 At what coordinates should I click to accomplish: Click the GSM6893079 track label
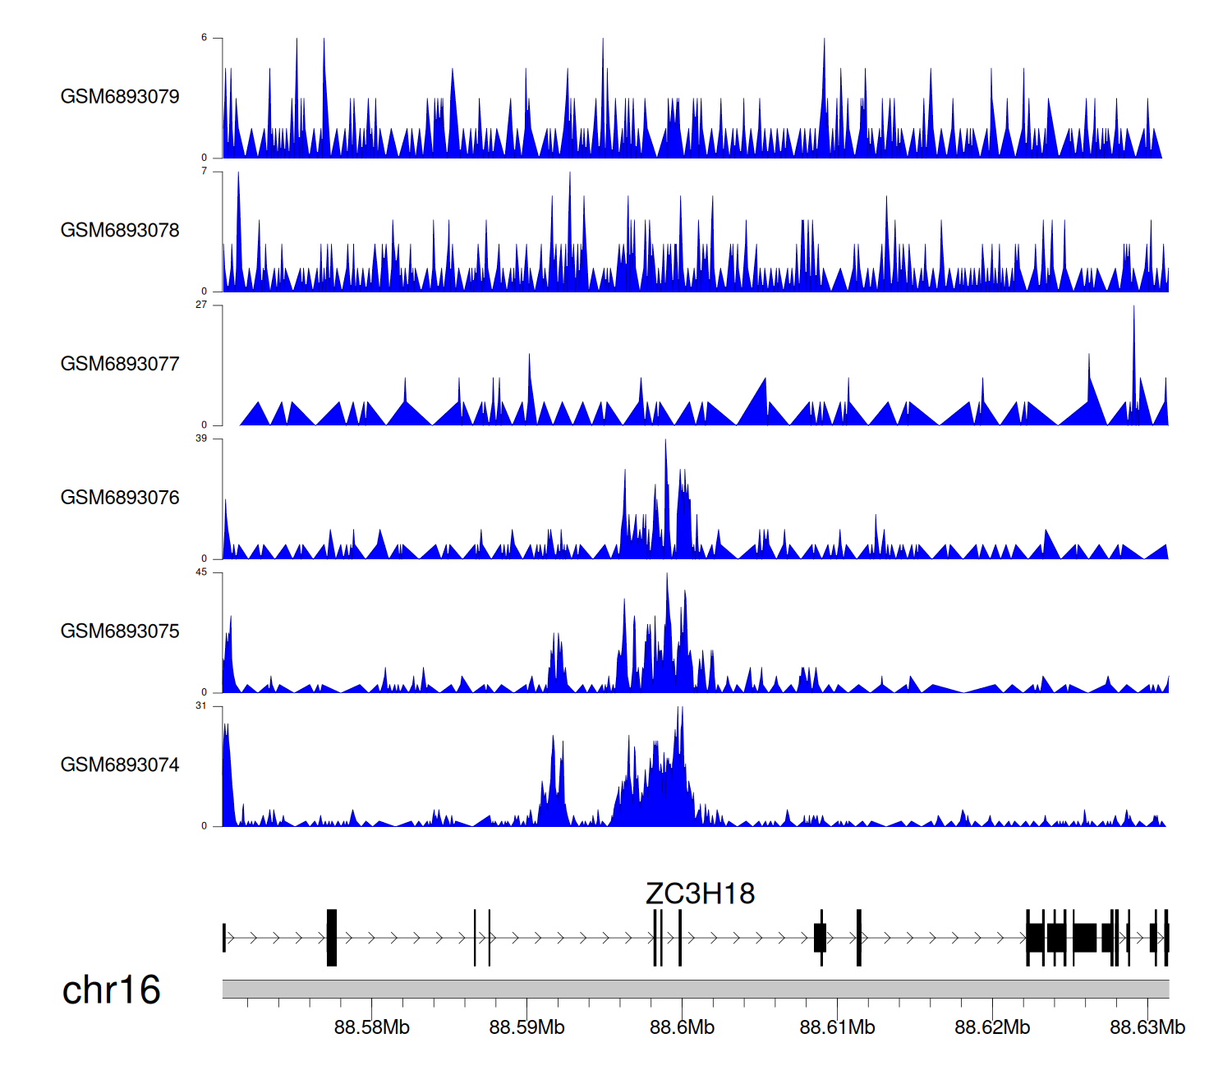pyautogui.click(x=120, y=97)
